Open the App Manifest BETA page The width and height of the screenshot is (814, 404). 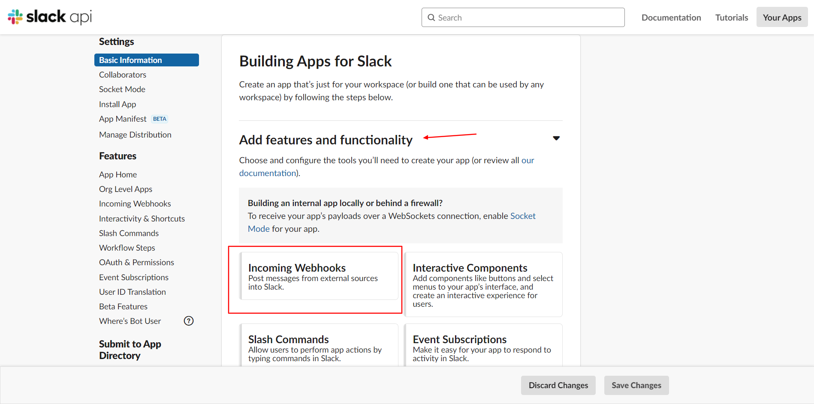point(123,119)
